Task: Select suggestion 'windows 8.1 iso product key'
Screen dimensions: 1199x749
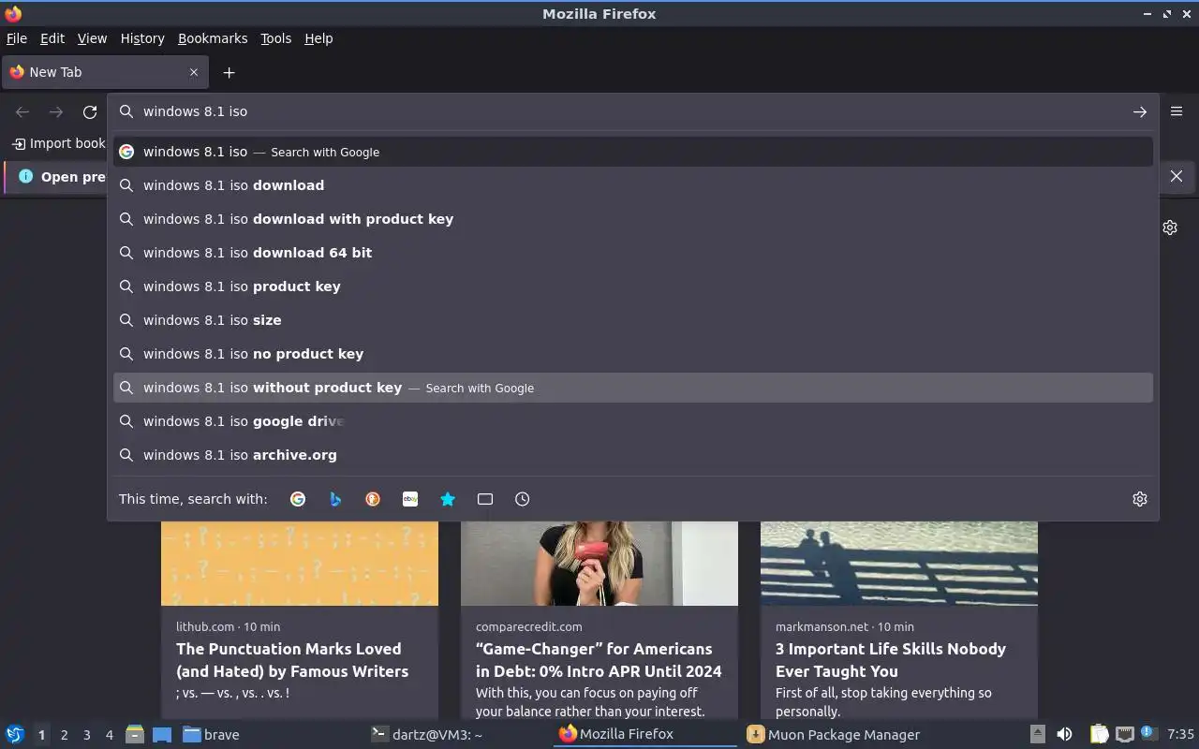Action: coord(633,286)
